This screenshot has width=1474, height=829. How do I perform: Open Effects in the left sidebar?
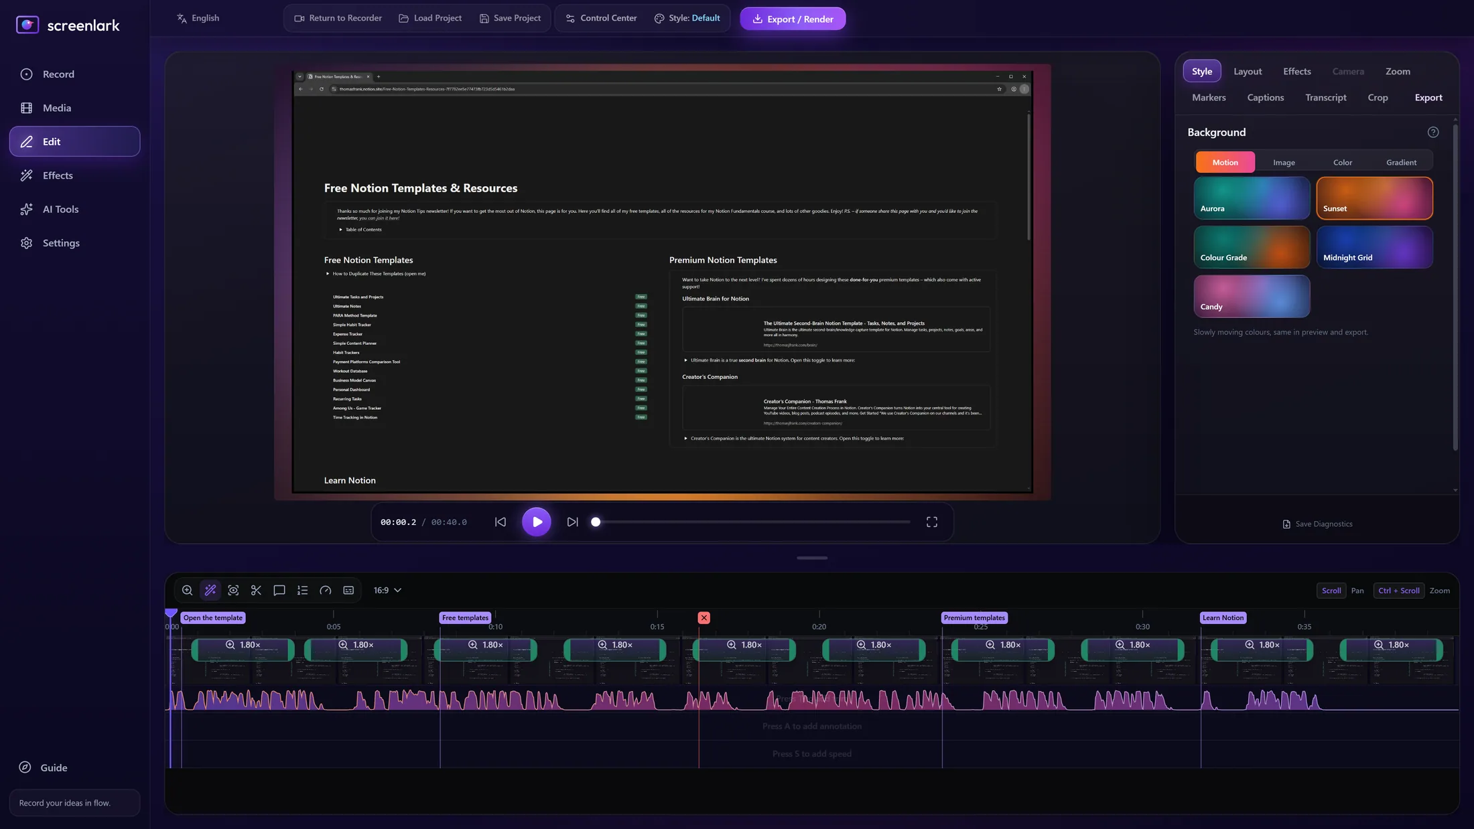click(74, 175)
